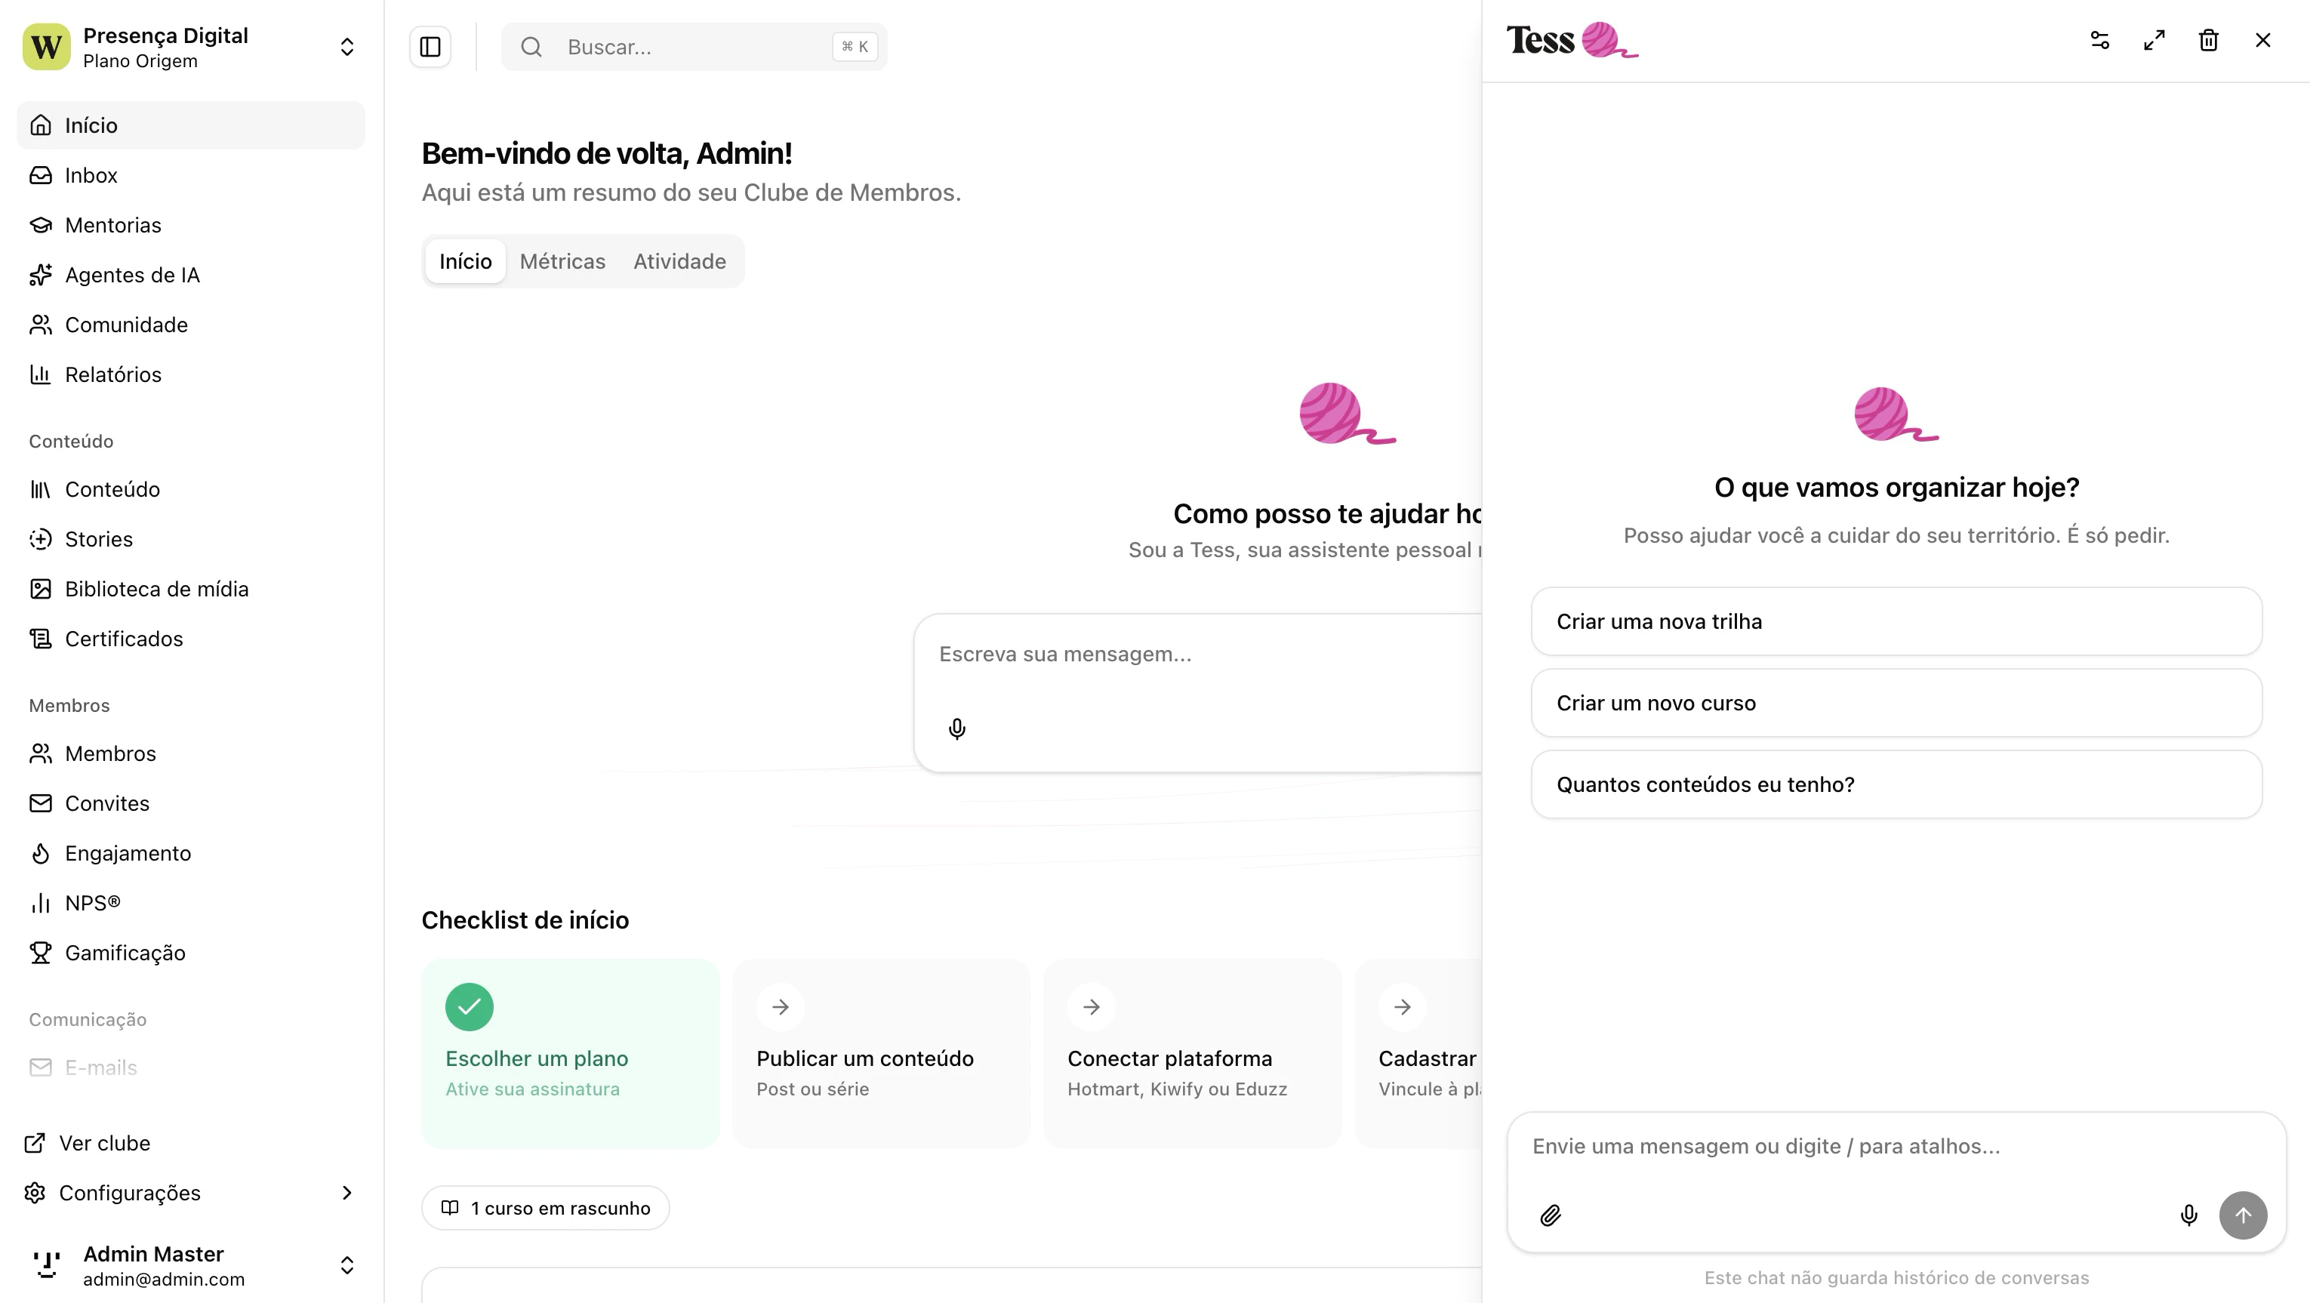
Task: Click microphone in the main message box
Action: [x=956, y=729]
